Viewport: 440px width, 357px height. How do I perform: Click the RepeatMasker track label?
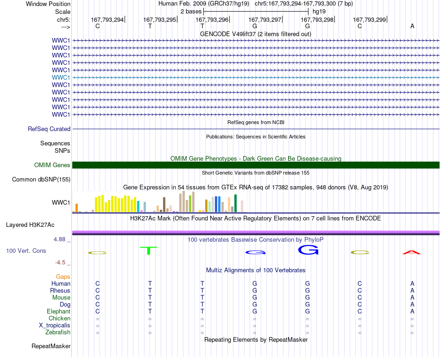coord(51,346)
